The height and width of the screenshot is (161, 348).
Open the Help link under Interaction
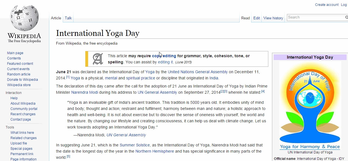[x=14, y=98]
